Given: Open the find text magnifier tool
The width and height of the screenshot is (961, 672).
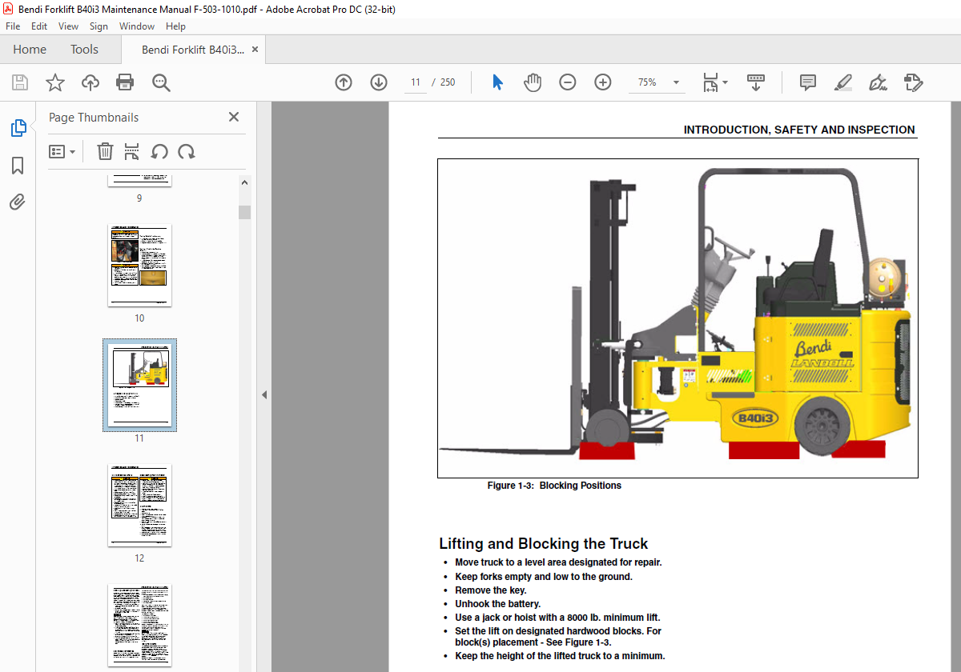Looking at the screenshot, I should (161, 82).
